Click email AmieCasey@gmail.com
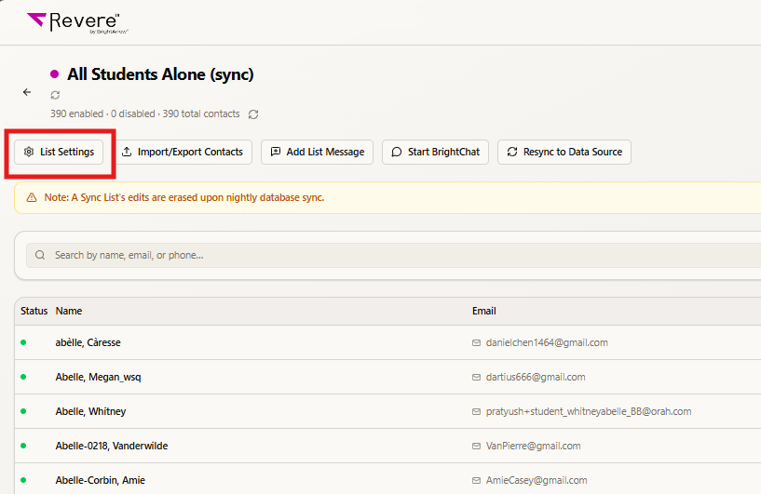 (x=537, y=480)
